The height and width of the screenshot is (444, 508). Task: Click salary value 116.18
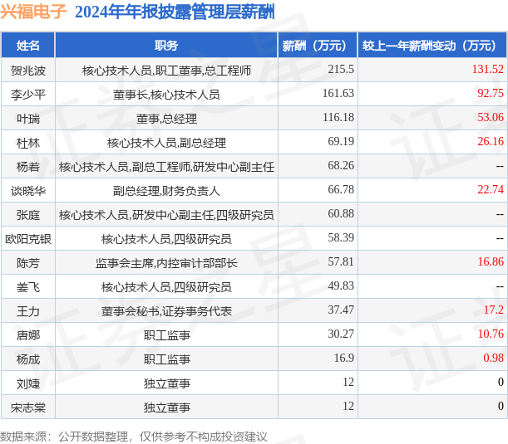[x=338, y=117]
